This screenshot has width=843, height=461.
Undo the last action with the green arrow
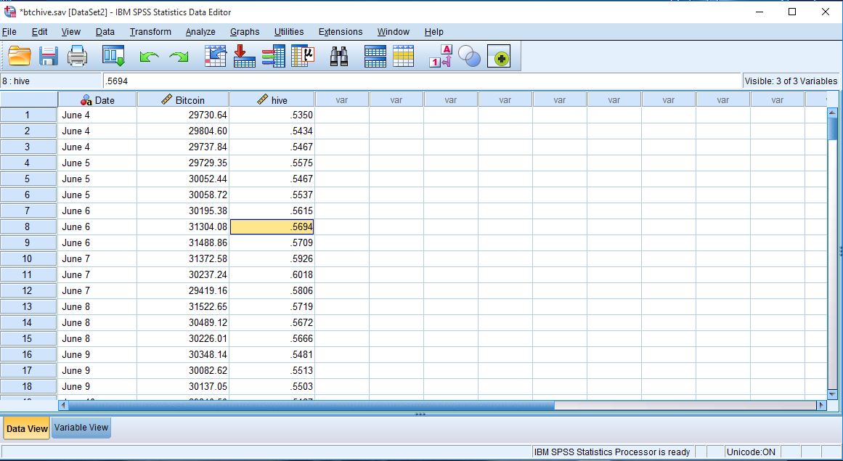[149, 56]
